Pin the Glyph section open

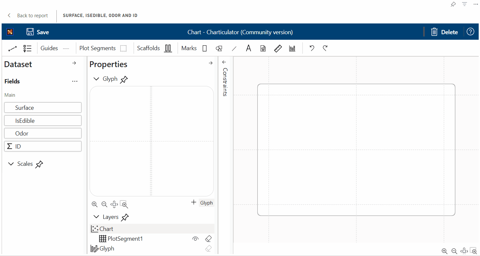(124, 78)
